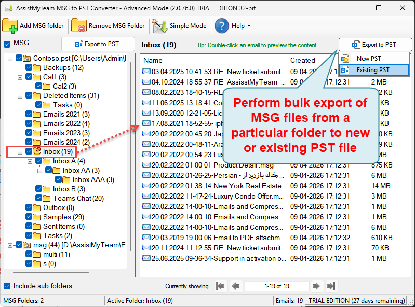Screen dimensions: 415x307
Task: Choose Existing PST from export menu
Action: point(374,70)
